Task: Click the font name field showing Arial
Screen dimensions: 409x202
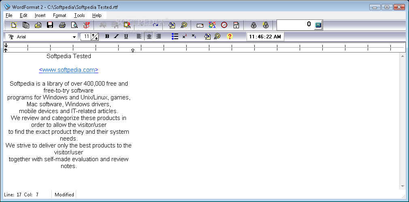Action: [x=42, y=37]
